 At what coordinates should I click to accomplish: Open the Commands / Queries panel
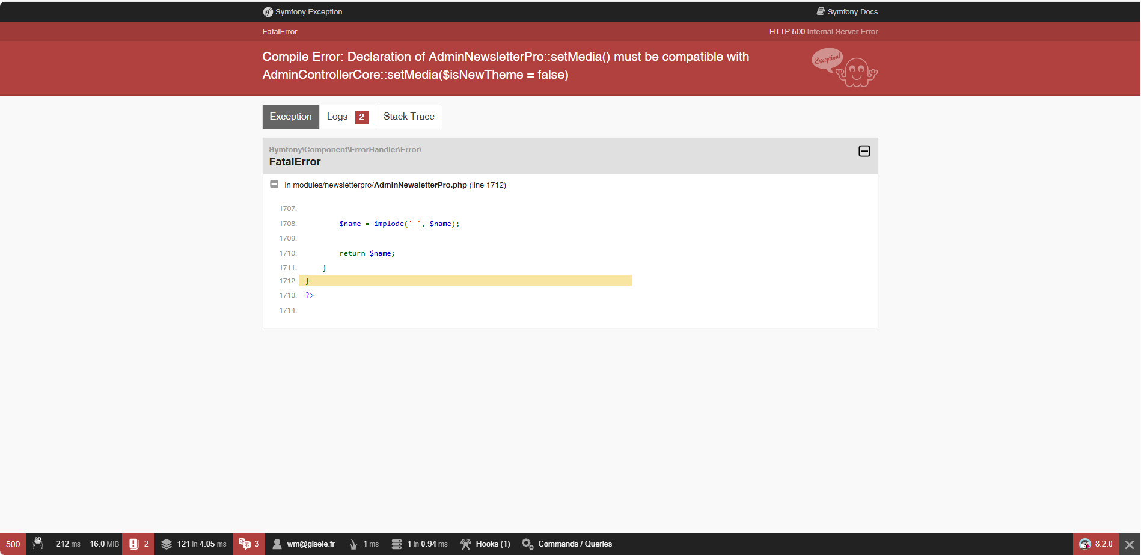point(567,544)
